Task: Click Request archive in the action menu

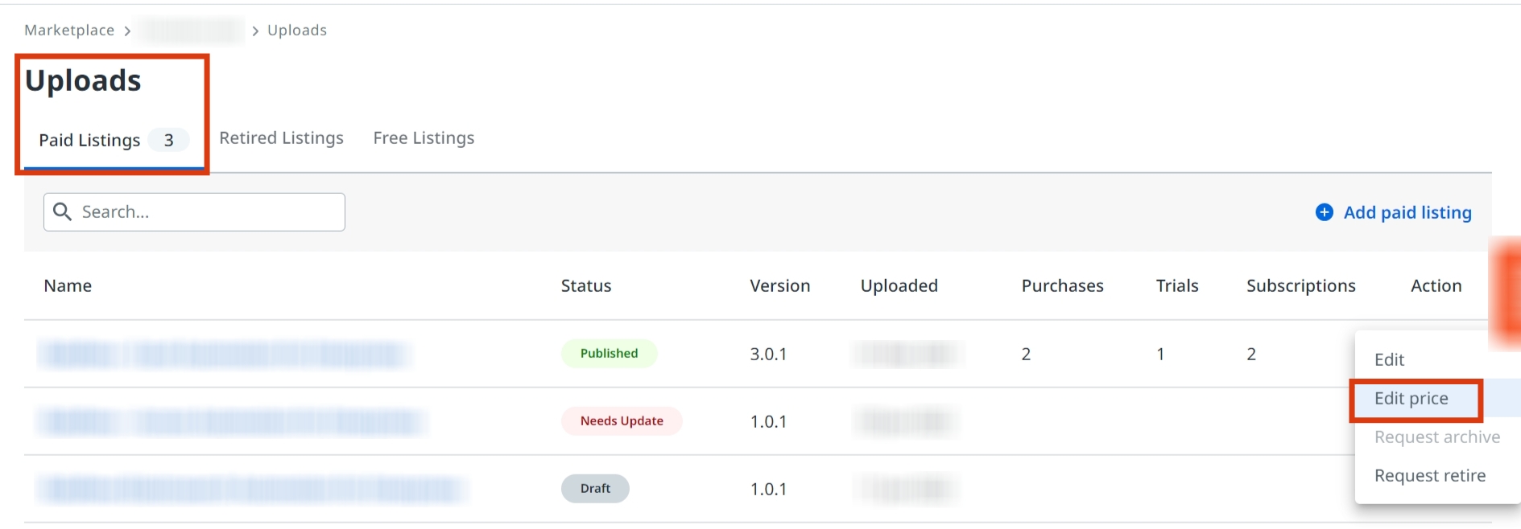Action: (1436, 437)
